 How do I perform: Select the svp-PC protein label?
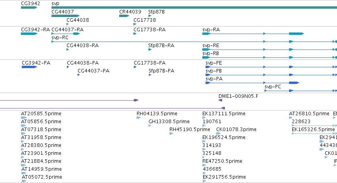273,87
